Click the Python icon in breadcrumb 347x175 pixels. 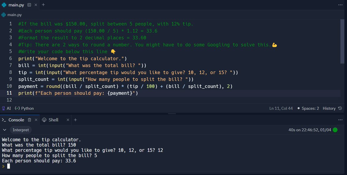click(x=3, y=15)
